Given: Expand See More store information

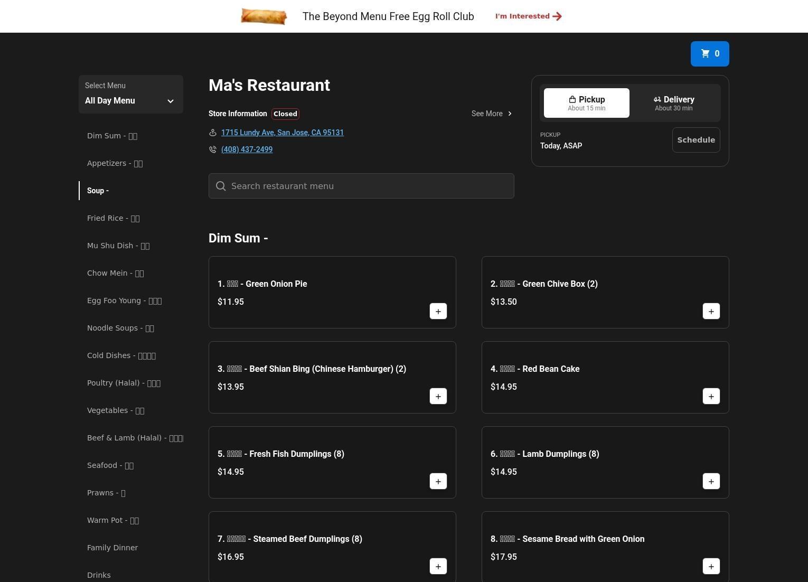Looking at the screenshot, I should pyautogui.click(x=491, y=114).
